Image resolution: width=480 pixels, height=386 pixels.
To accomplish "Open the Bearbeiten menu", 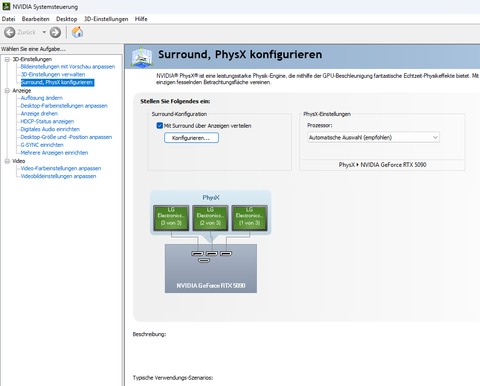I will click(x=36, y=19).
